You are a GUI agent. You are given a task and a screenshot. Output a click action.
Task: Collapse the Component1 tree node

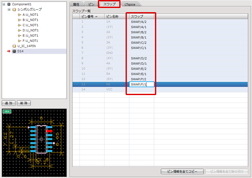[x=4, y=4]
